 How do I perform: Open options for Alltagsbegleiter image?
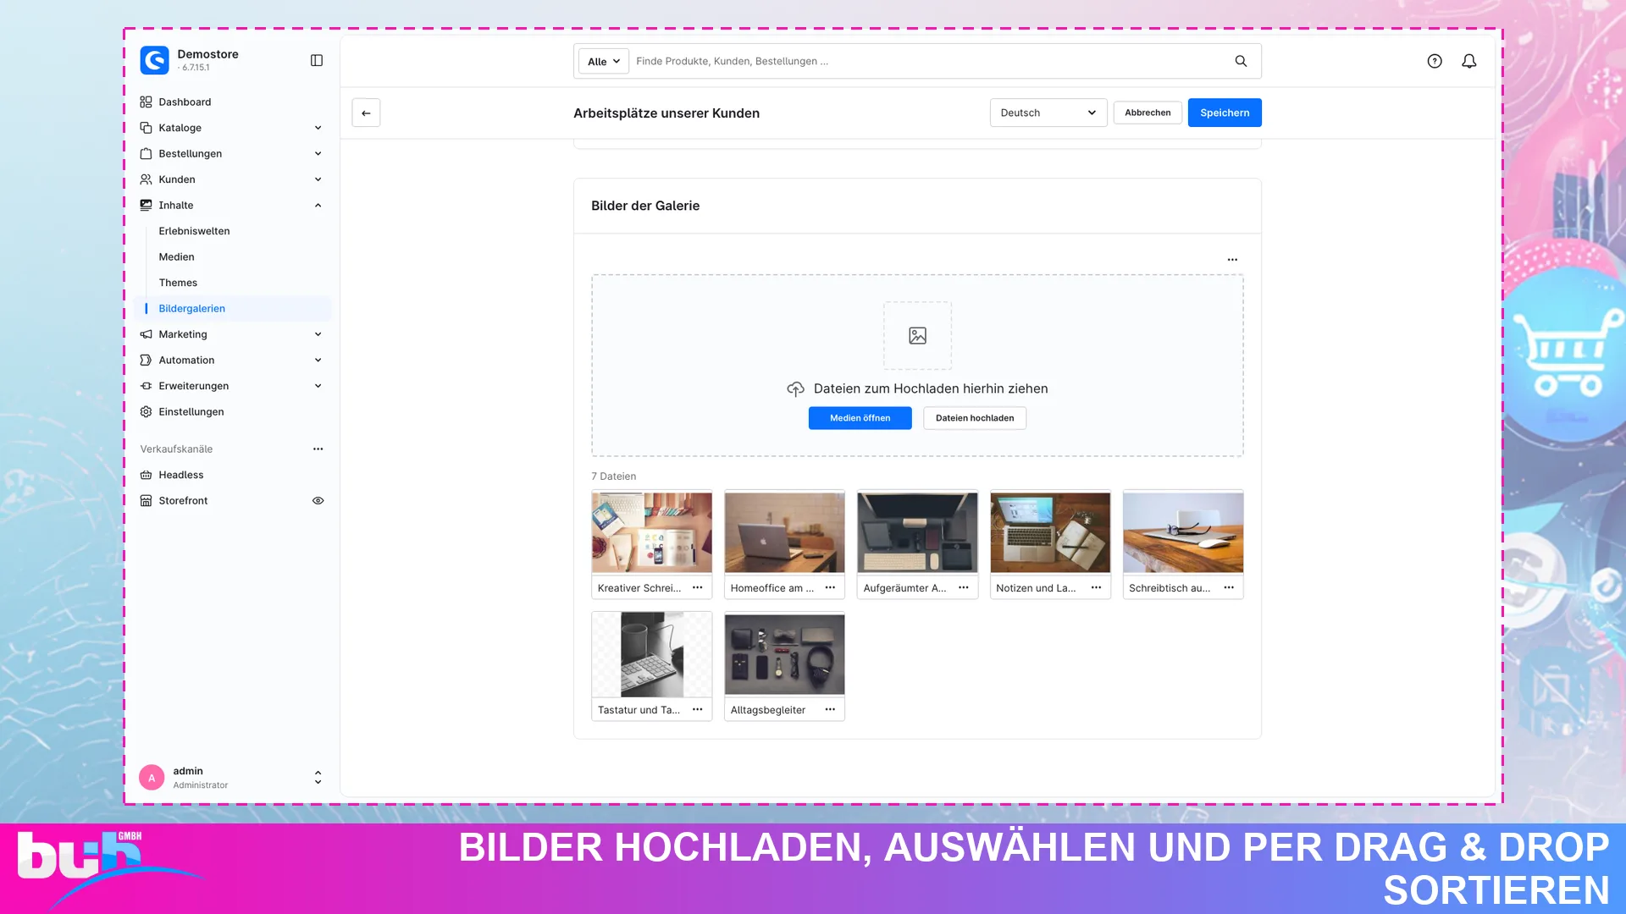830,709
